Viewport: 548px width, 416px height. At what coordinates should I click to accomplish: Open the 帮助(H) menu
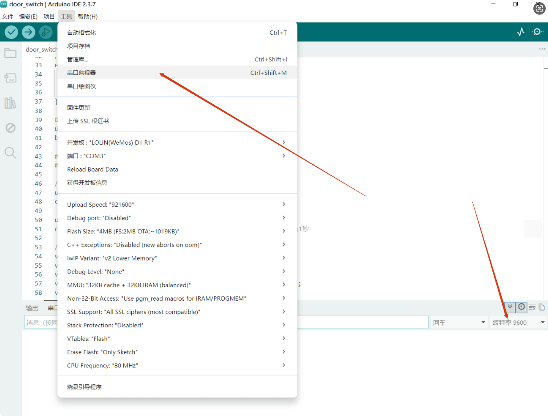pos(88,16)
